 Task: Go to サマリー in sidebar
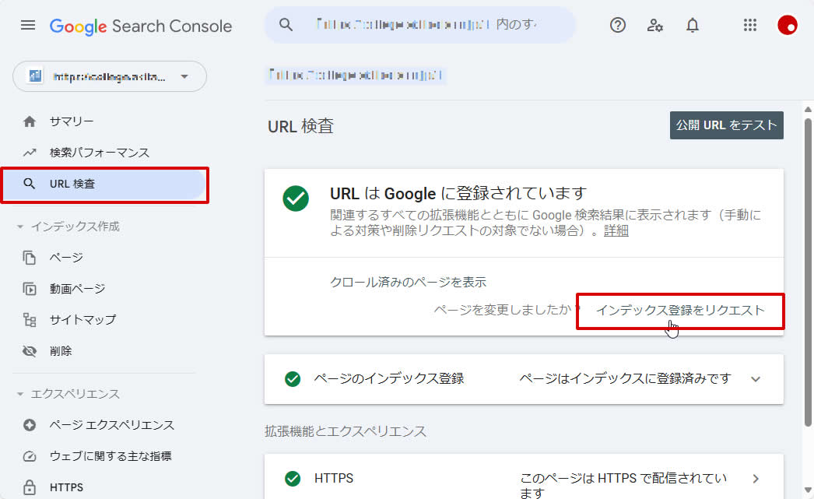[x=71, y=121]
